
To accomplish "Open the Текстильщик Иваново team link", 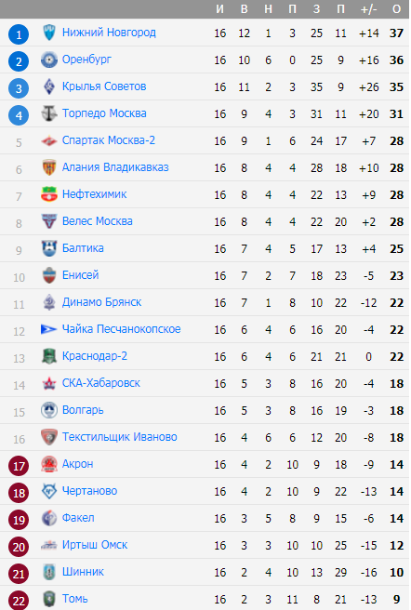I will point(120,437).
